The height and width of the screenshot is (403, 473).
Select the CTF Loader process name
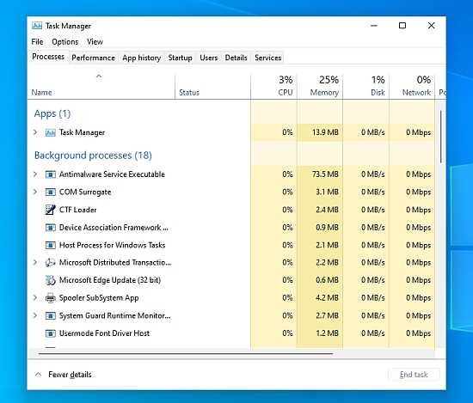coord(77,210)
